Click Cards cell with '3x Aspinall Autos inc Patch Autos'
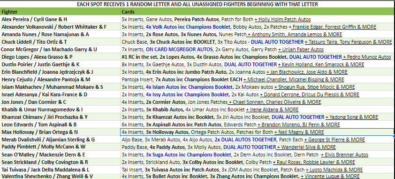 click(258, 125)
